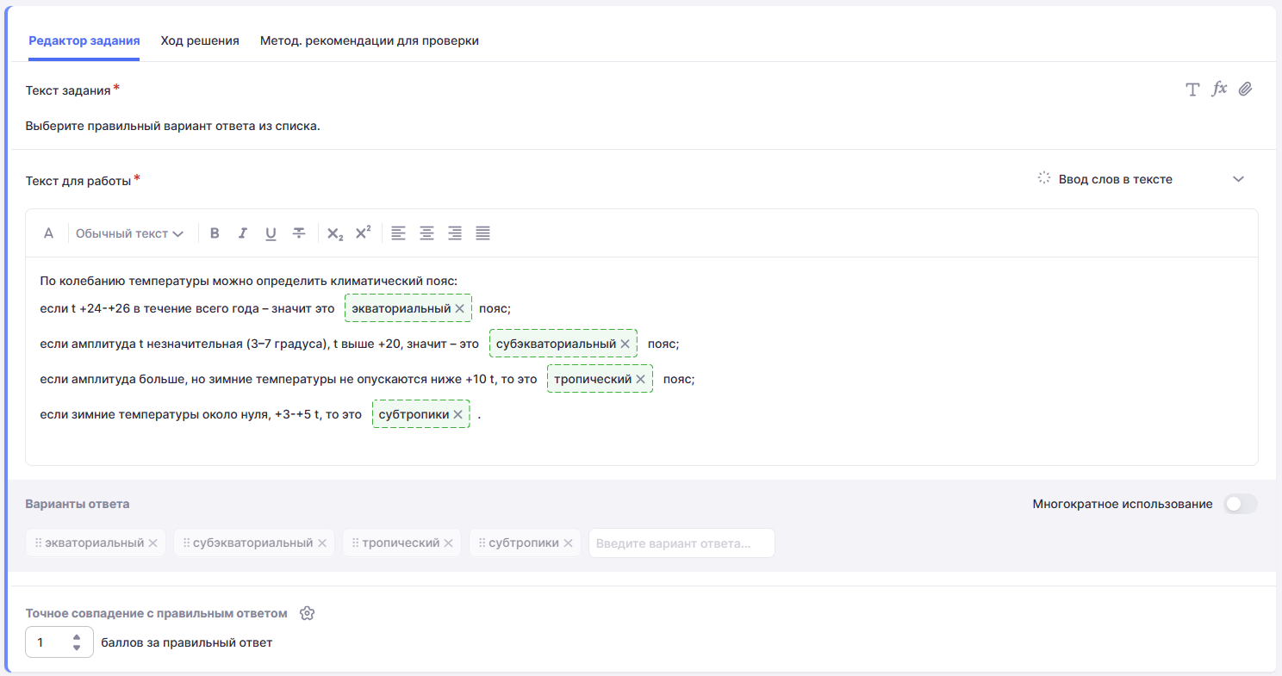Select 'субэкваториальный' chip in answer variants

pos(253,543)
